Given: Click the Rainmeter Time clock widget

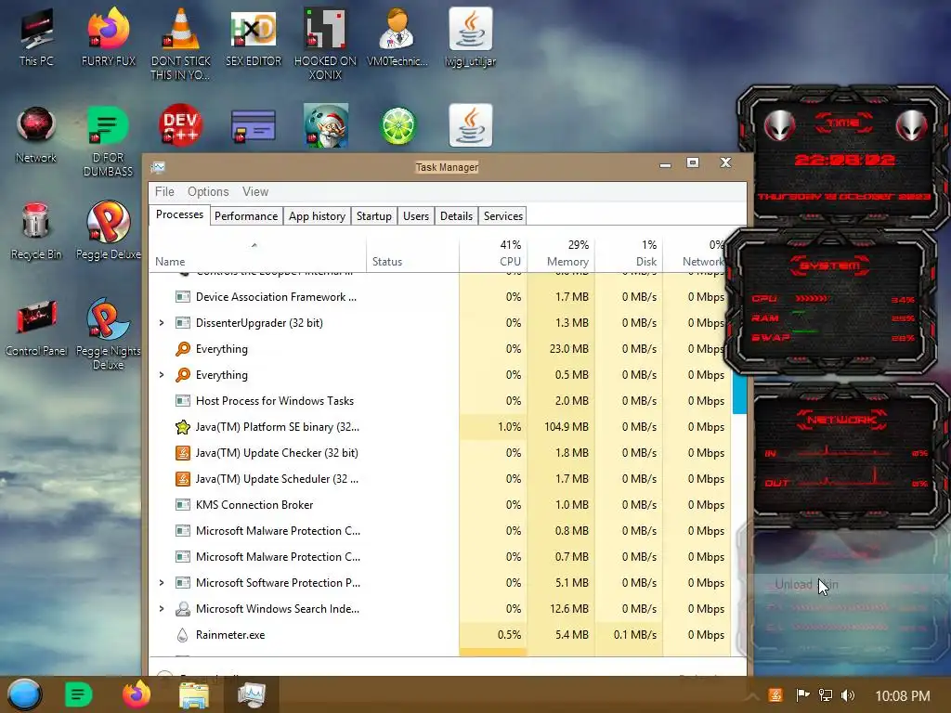Looking at the screenshot, I should pyautogui.click(x=843, y=156).
